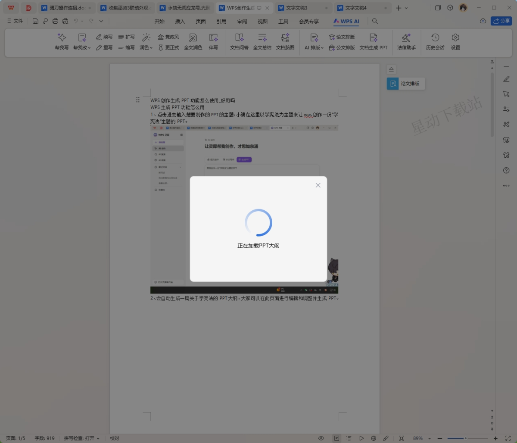This screenshot has width=517, height=443.
Task: Click the 全文润色 full-text polish tool
Action: 193,42
